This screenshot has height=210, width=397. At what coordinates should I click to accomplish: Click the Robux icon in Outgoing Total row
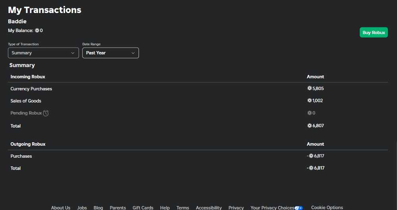311,168
